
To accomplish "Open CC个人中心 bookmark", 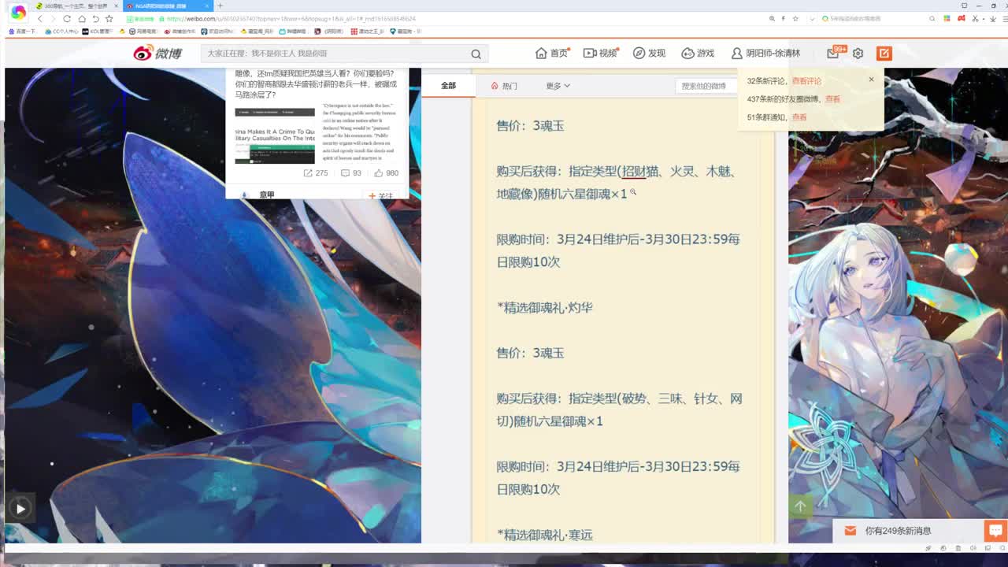I will click(x=61, y=31).
